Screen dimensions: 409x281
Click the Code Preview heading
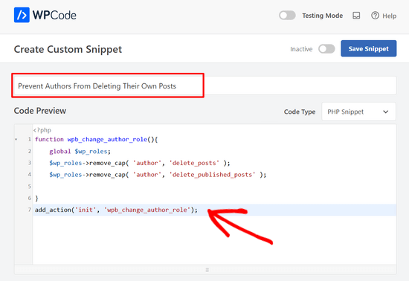(40, 111)
